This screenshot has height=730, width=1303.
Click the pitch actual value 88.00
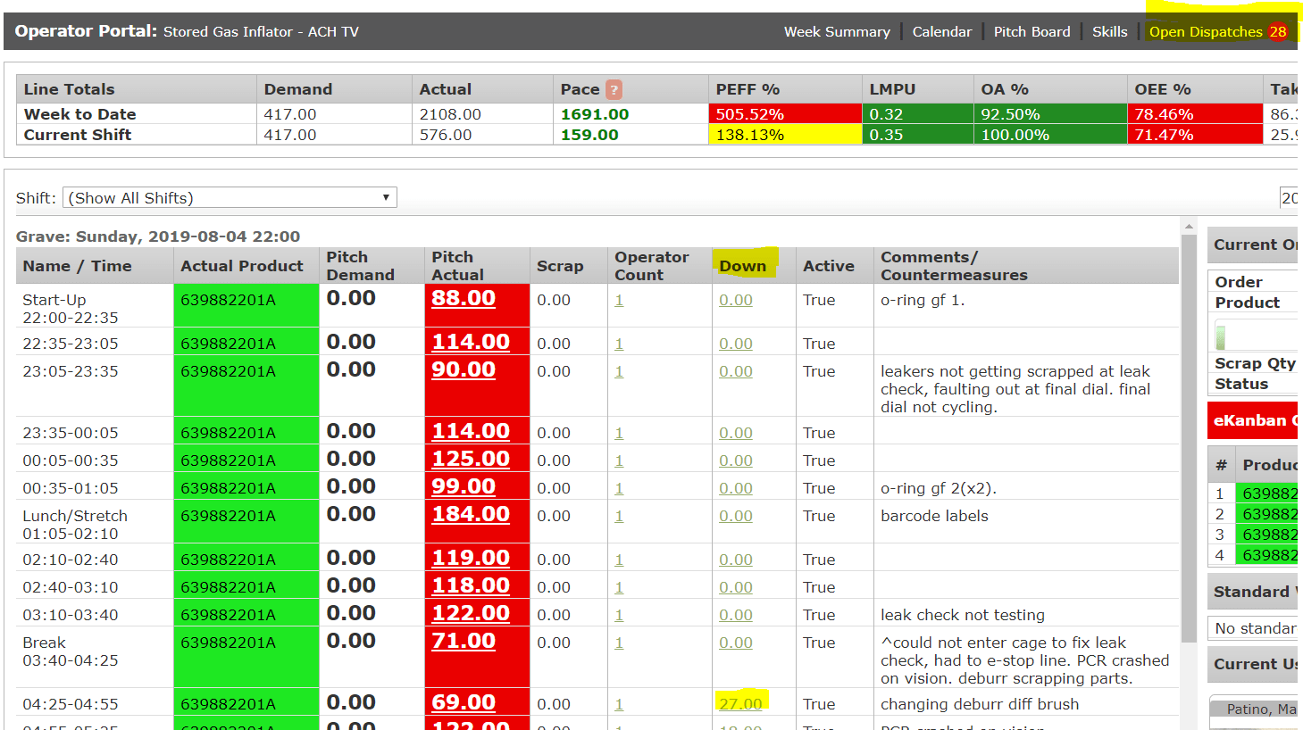click(x=463, y=298)
